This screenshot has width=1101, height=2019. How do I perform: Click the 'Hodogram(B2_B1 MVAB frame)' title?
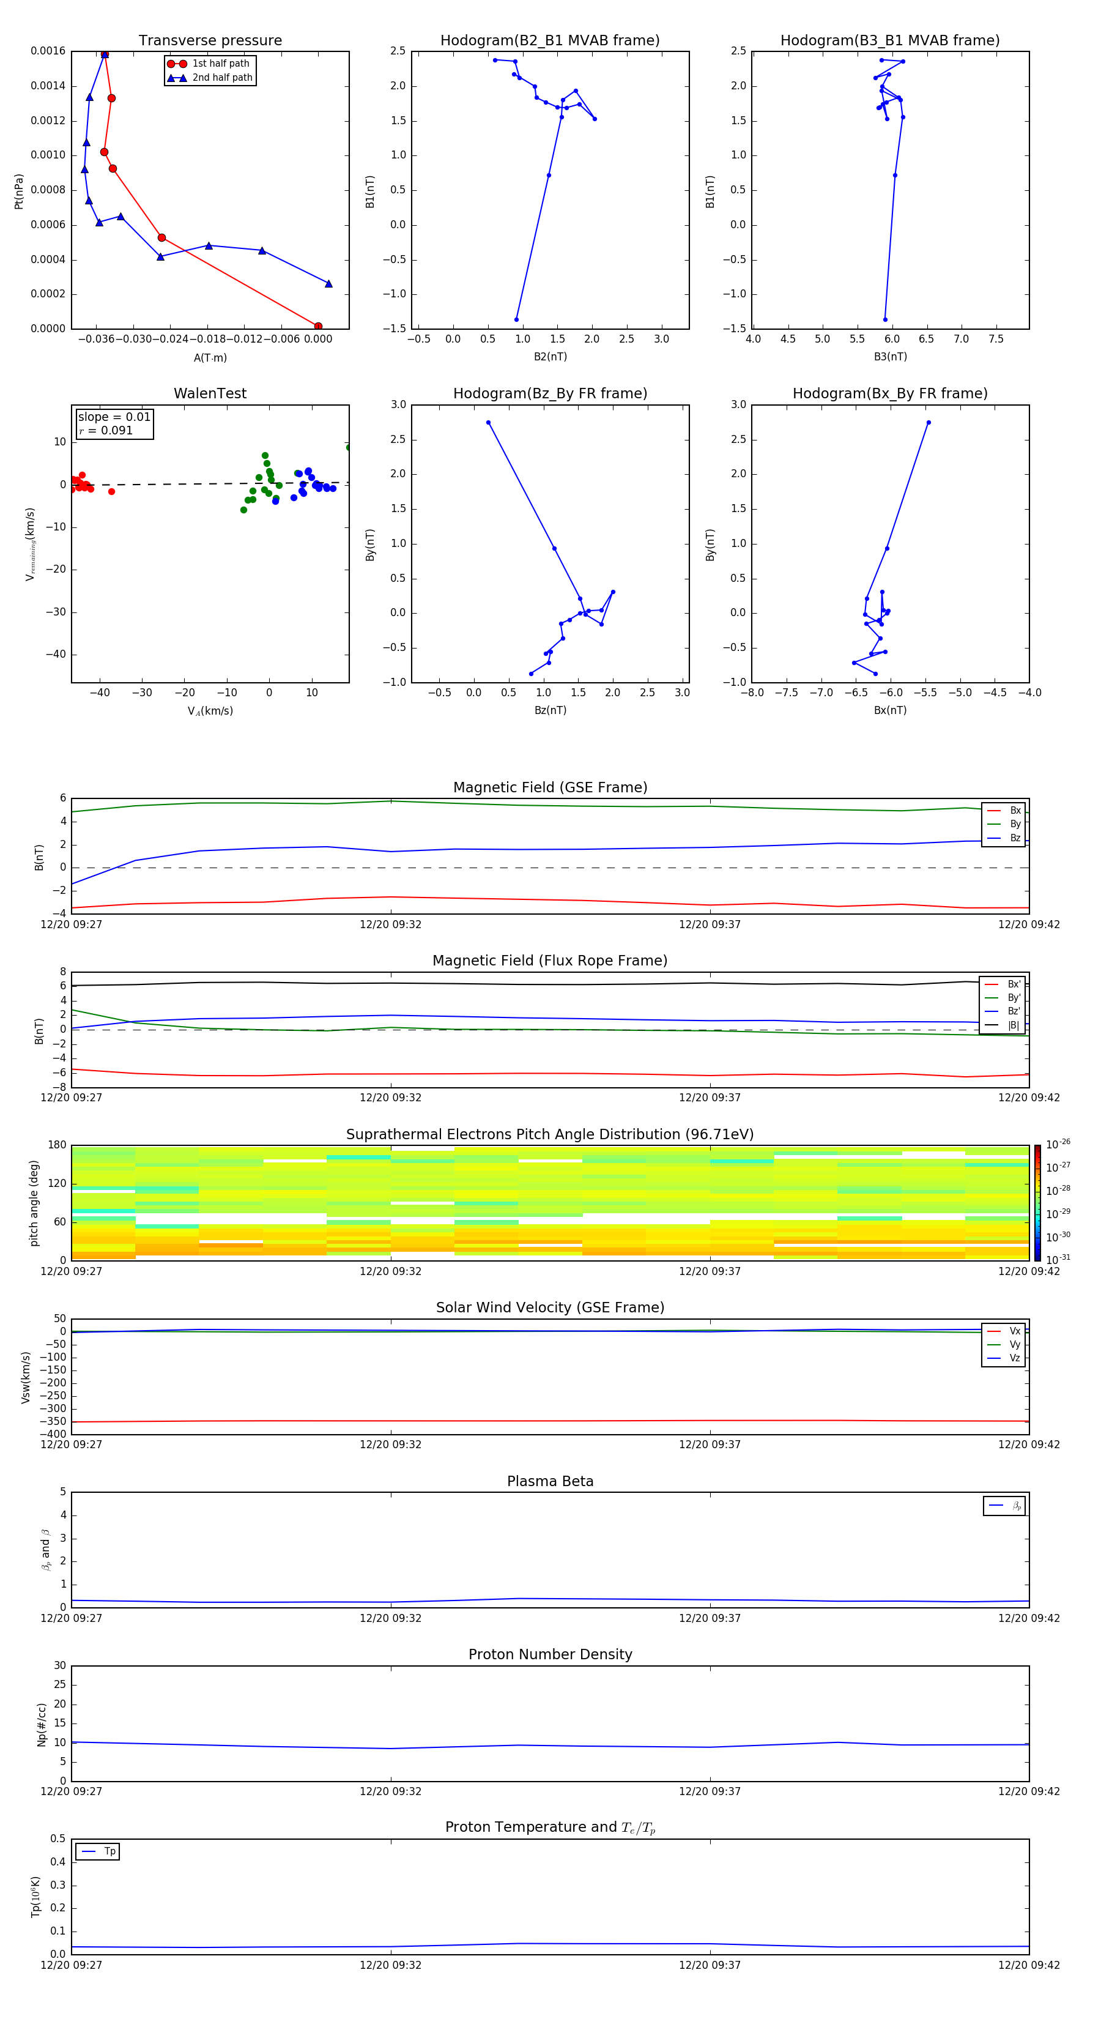pyautogui.click(x=550, y=41)
